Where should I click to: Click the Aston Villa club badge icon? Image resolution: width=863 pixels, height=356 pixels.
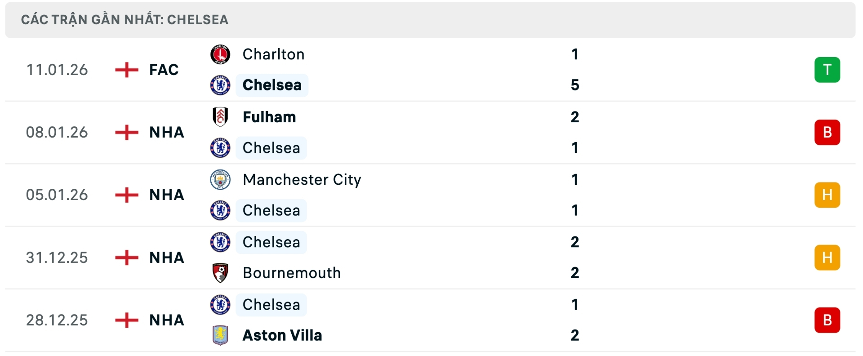tap(220, 335)
